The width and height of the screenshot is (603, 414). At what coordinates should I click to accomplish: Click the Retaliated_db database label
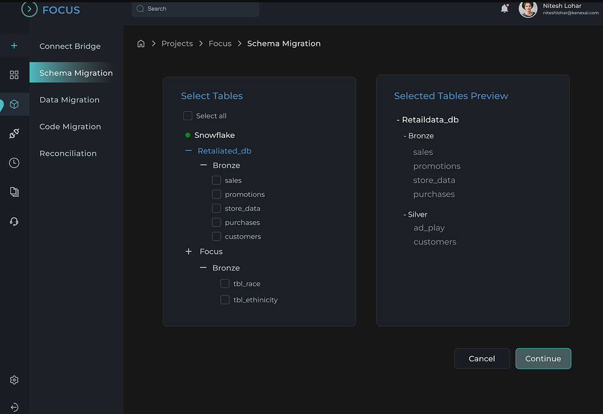click(225, 151)
